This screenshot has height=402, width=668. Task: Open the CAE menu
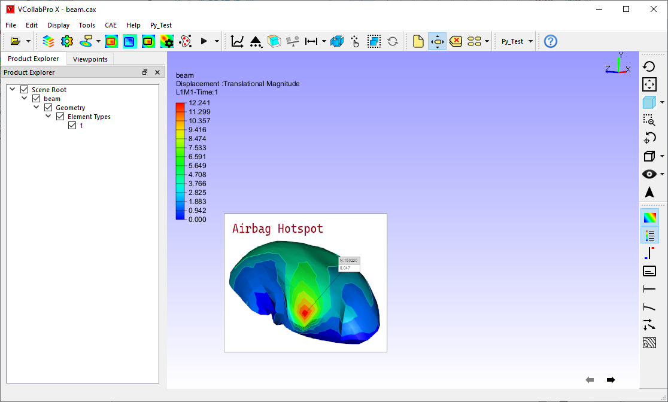(x=111, y=25)
